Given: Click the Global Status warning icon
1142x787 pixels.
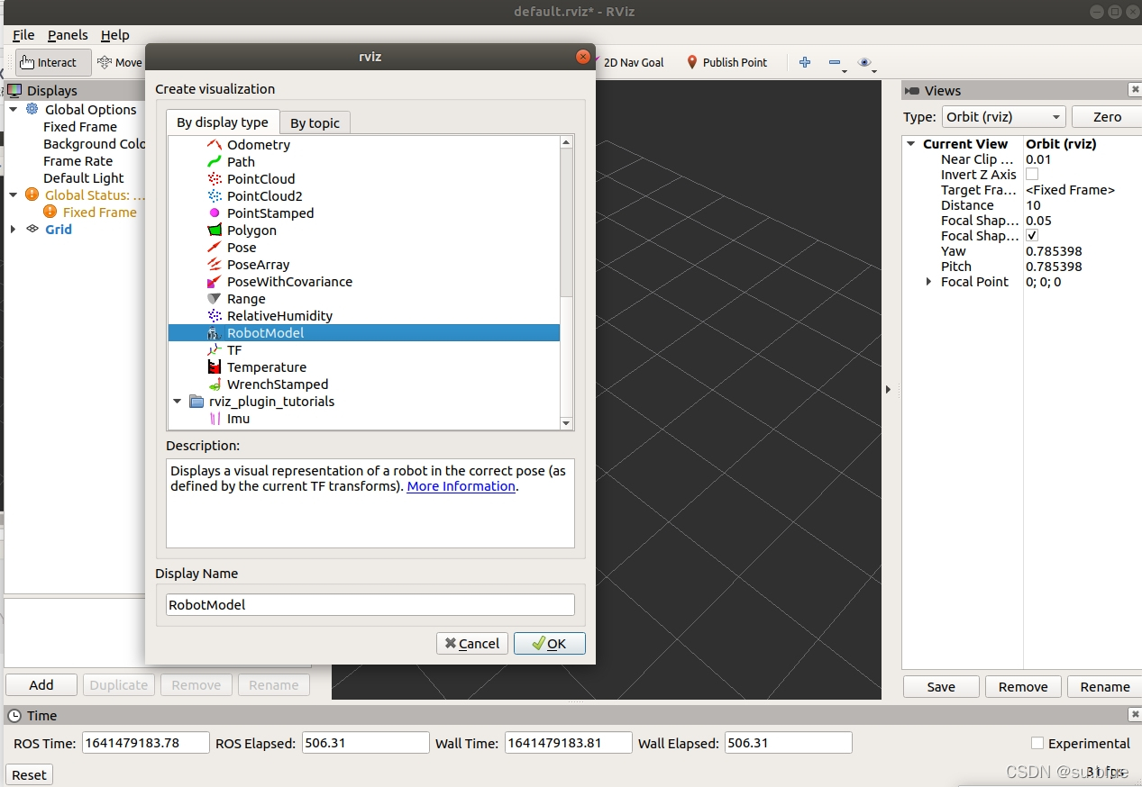Looking at the screenshot, I should 32,194.
